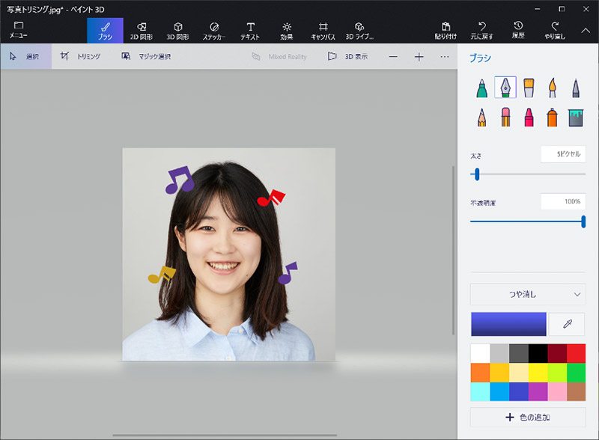Open the メニュー menu
The image size is (599, 440).
pyautogui.click(x=19, y=30)
